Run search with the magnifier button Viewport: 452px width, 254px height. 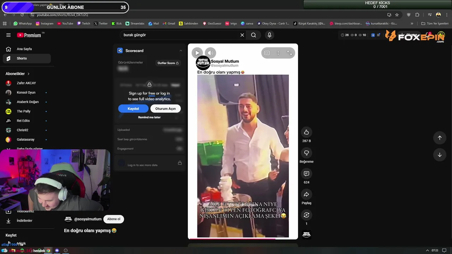[x=254, y=35]
